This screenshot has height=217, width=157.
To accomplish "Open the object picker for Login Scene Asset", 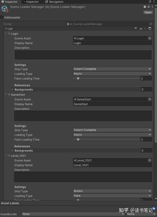I will (x=149, y=38).
